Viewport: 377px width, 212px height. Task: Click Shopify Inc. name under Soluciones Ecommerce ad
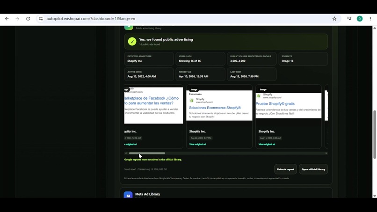(197, 132)
